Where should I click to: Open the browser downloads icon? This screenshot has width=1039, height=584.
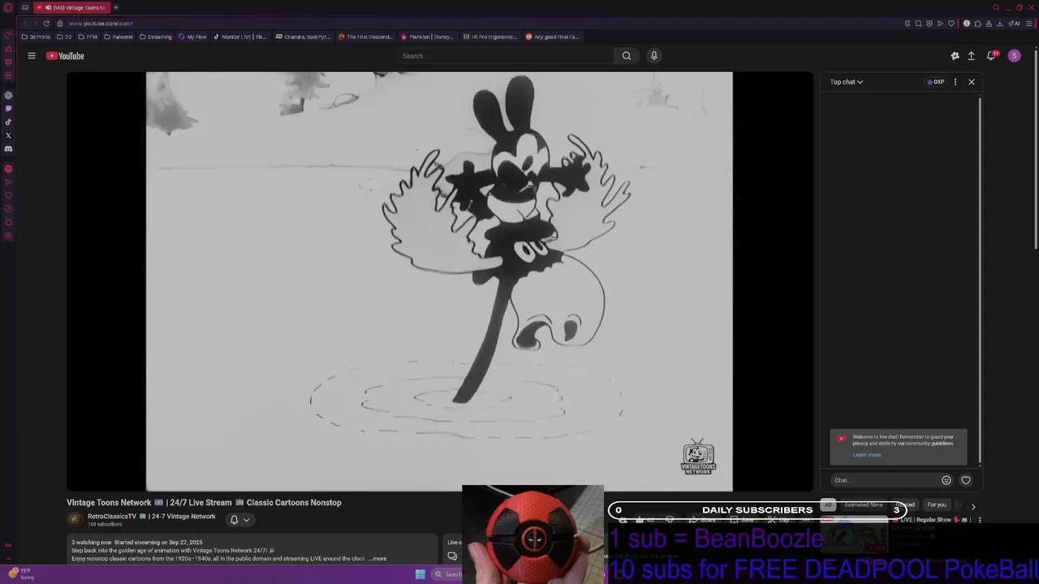999,24
